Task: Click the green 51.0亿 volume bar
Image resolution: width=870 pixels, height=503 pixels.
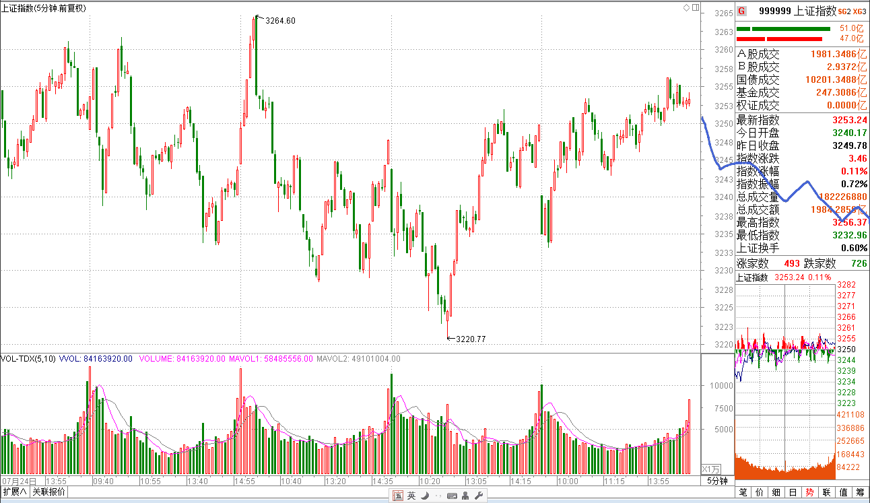Action: point(784,29)
